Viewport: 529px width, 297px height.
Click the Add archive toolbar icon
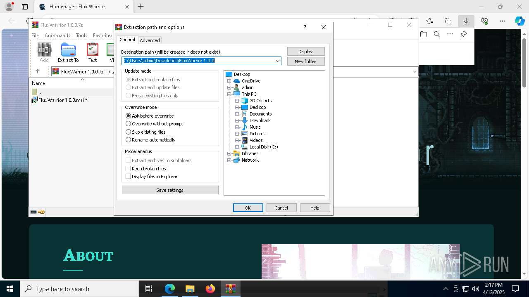(x=44, y=50)
